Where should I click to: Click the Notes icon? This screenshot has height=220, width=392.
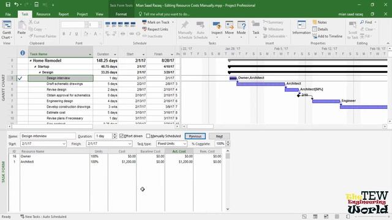click(315, 22)
